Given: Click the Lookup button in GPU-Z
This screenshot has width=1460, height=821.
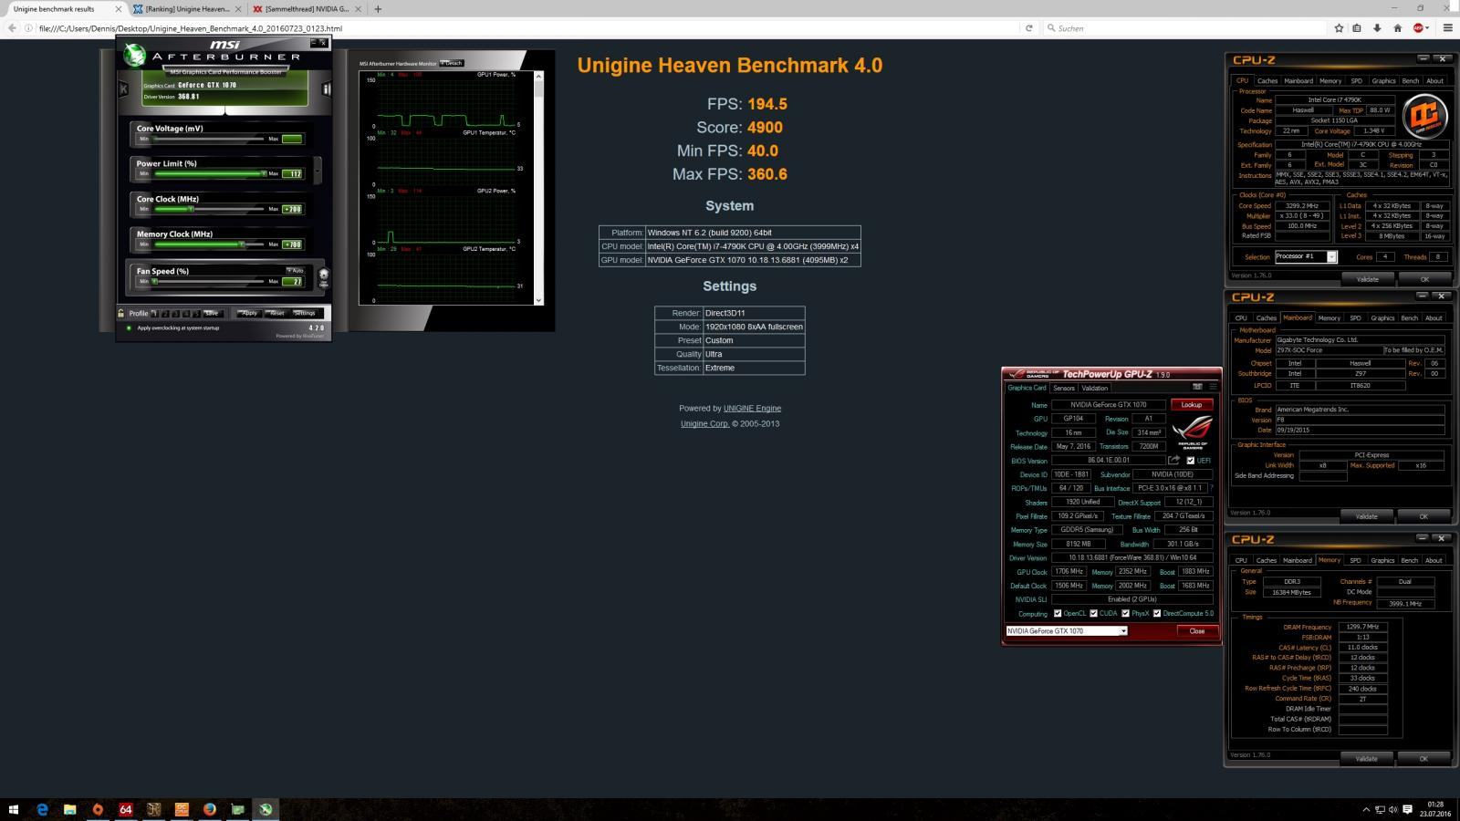Looking at the screenshot, I should [1192, 405].
